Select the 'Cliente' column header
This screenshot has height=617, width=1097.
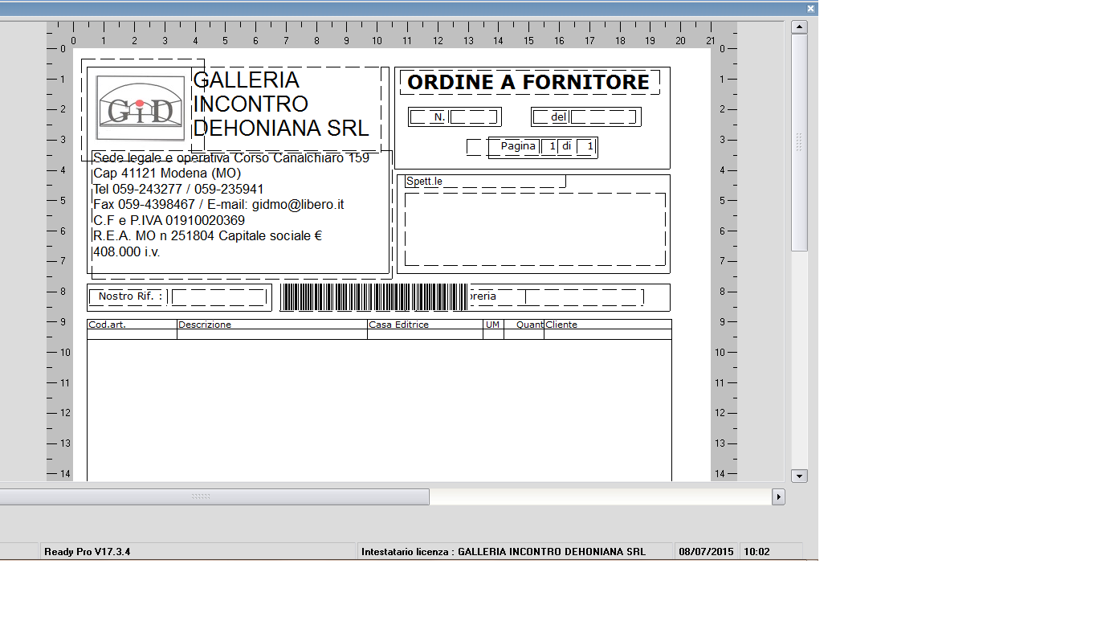click(561, 325)
